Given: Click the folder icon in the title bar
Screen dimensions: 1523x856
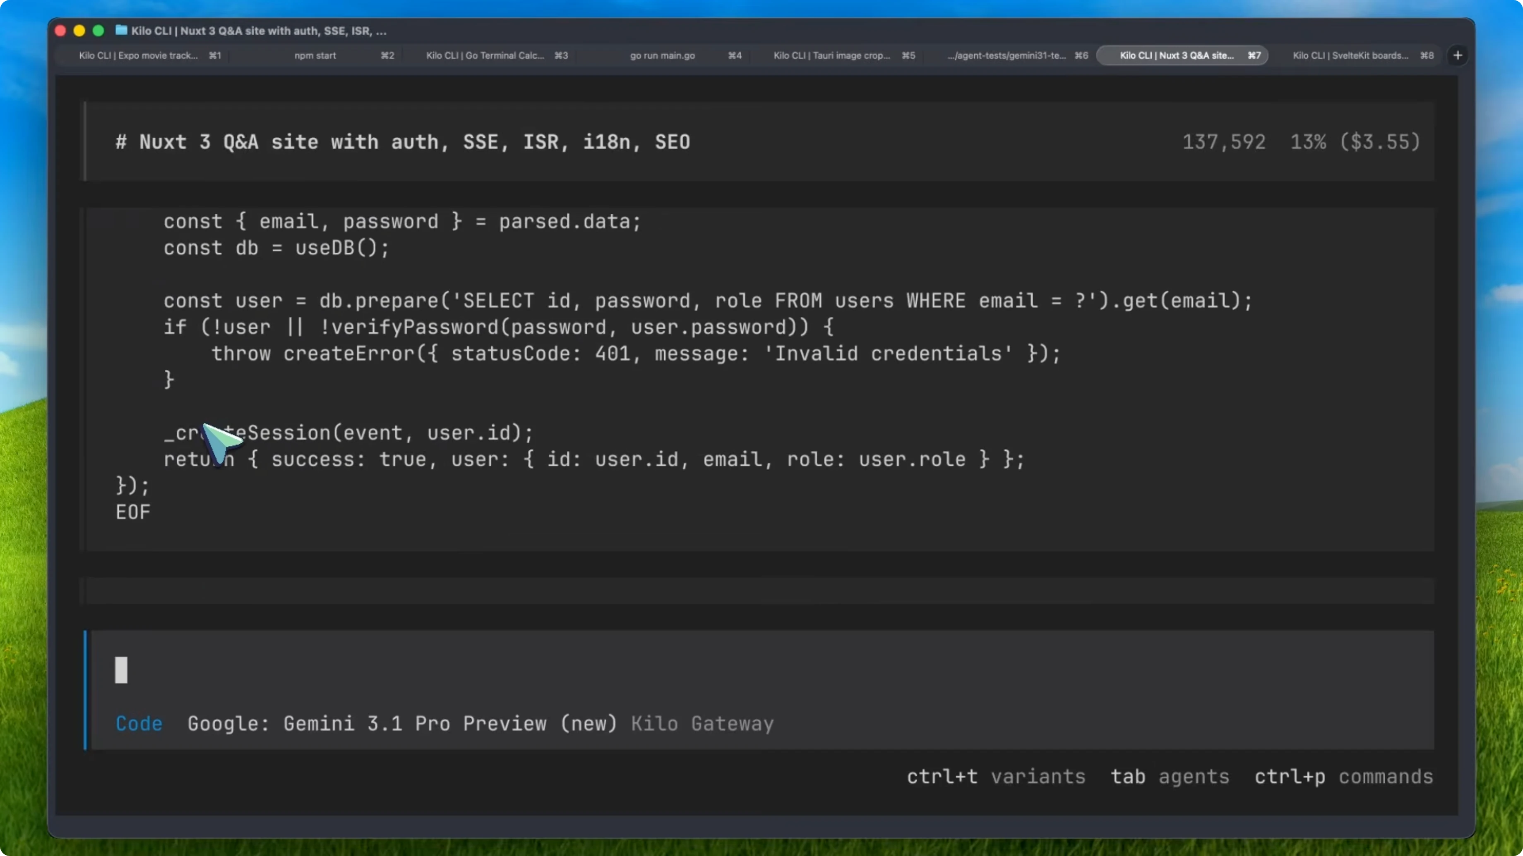Looking at the screenshot, I should (x=121, y=31).
